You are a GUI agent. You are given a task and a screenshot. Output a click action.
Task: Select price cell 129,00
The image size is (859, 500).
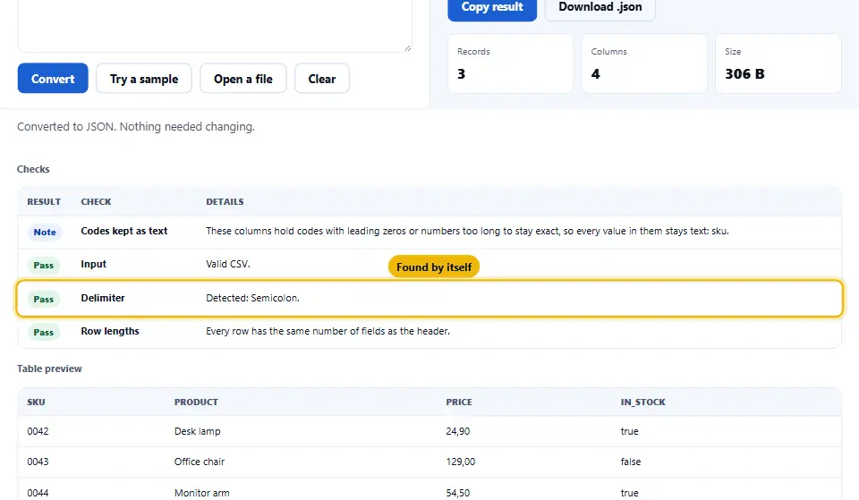click(461, 462)
